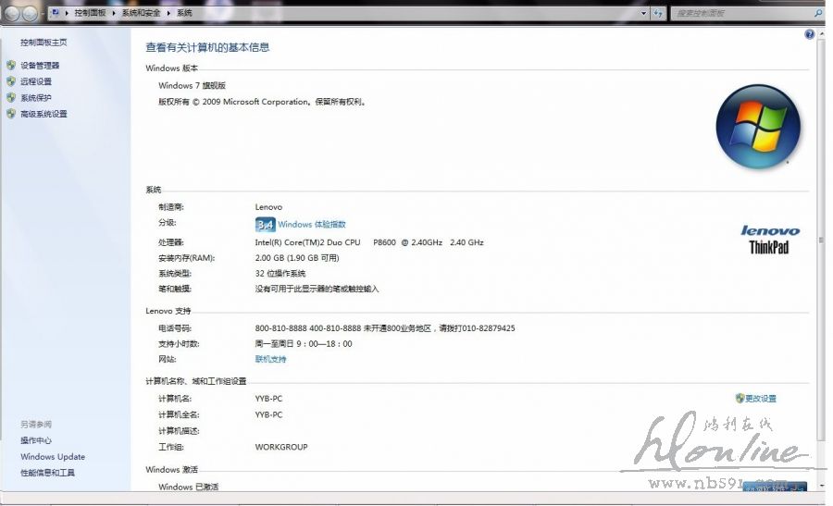Viewport: 833px width, 506px height.
Task: Click the shield icon beside 高级系统设置
Action: pyautogui.click(x=11, y=114)
